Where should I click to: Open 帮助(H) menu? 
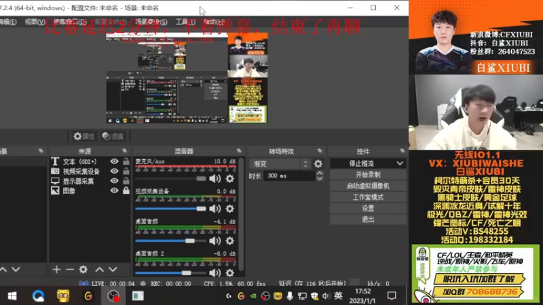click(214, 22)
